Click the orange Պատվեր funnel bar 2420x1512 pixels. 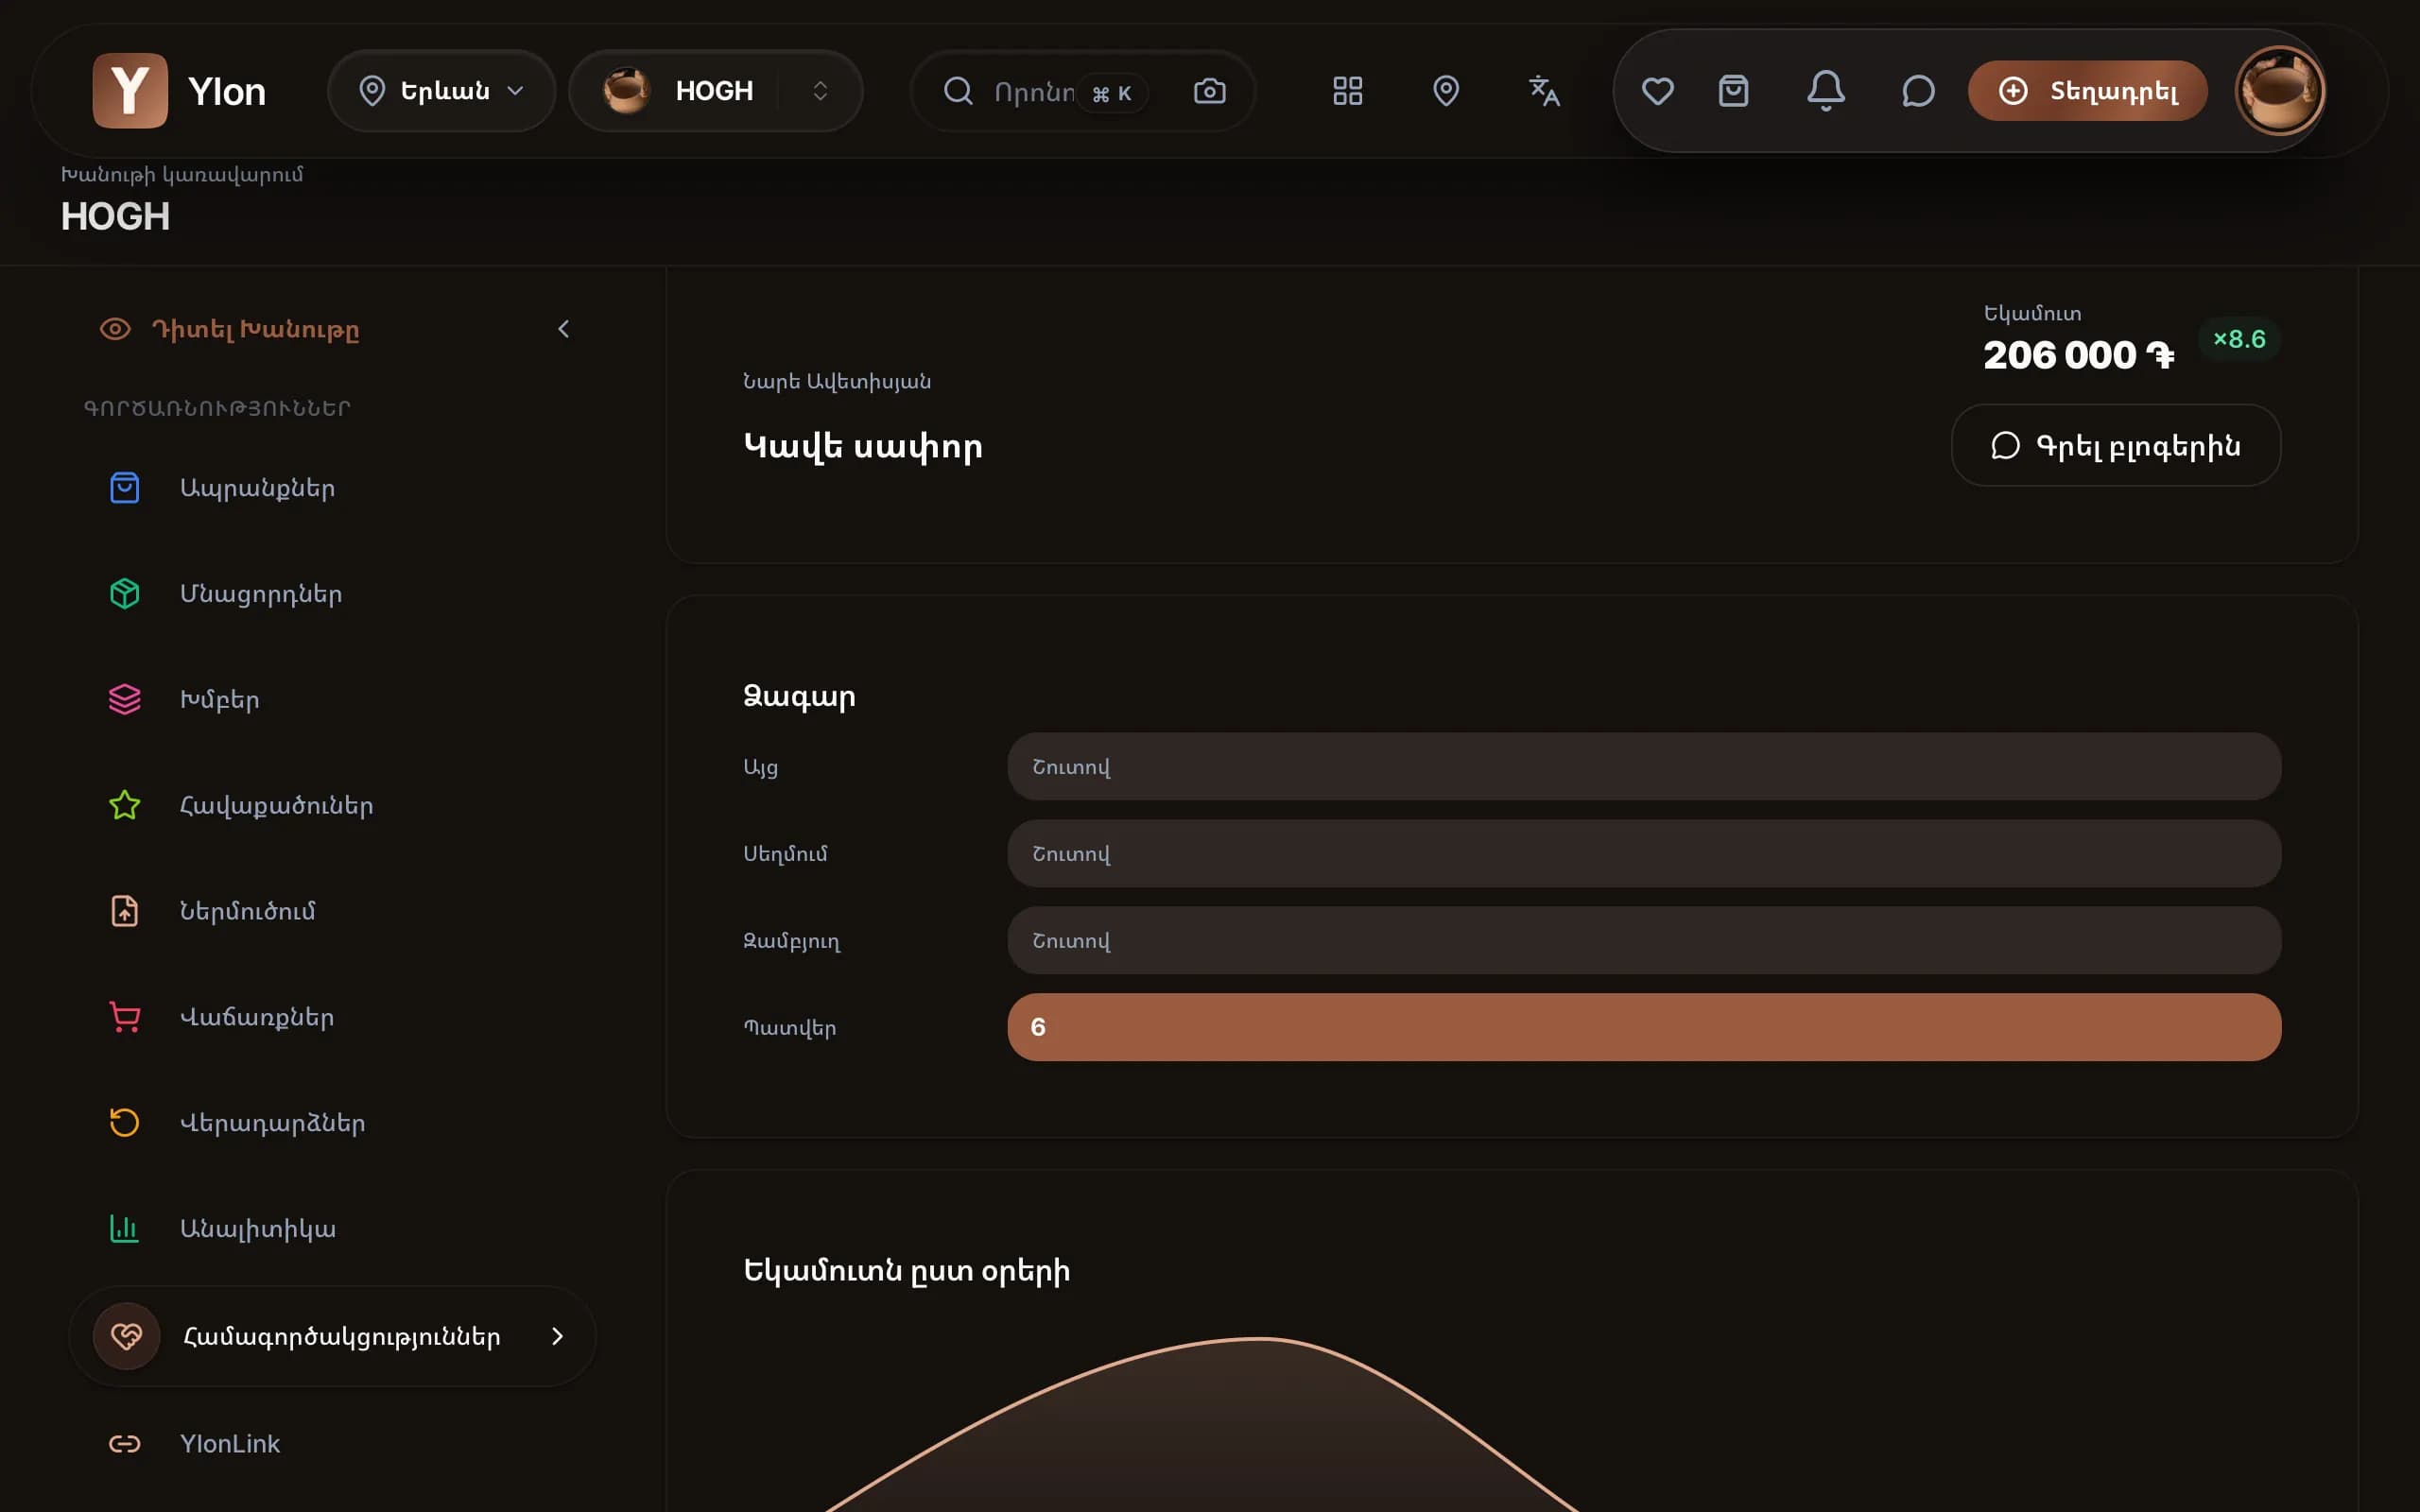[1644, 1027]
